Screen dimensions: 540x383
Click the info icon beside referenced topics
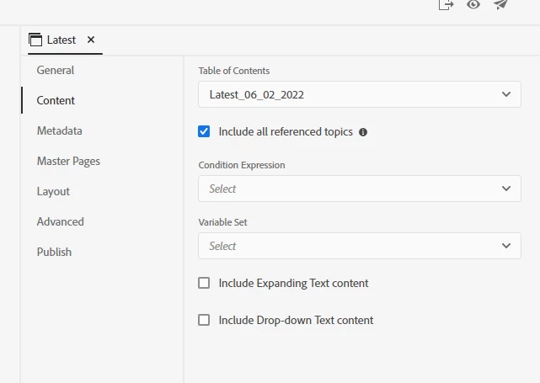click(363, 132)
